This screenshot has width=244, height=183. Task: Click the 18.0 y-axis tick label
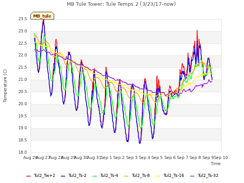(x=23, y=152)
